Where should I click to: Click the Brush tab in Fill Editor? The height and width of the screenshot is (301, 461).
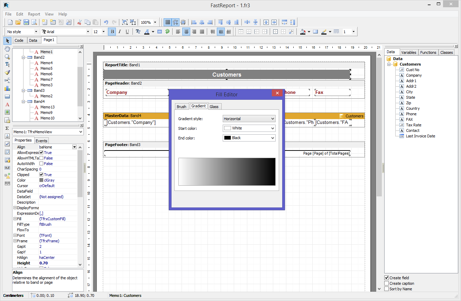pos(182,106)
